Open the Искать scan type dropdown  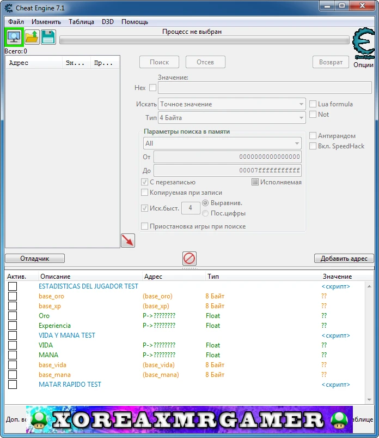[232, 104]
